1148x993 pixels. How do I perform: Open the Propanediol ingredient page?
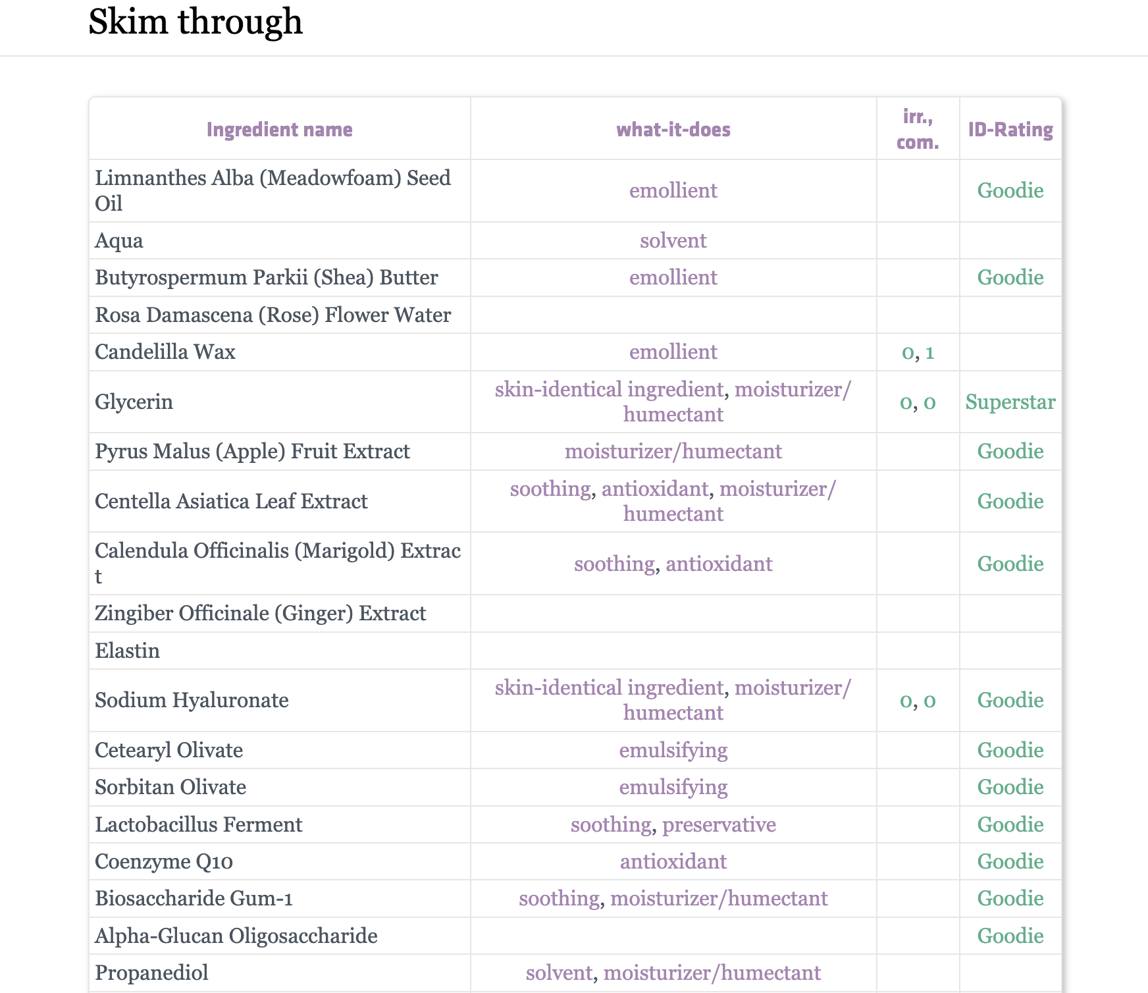pos(151,973)
